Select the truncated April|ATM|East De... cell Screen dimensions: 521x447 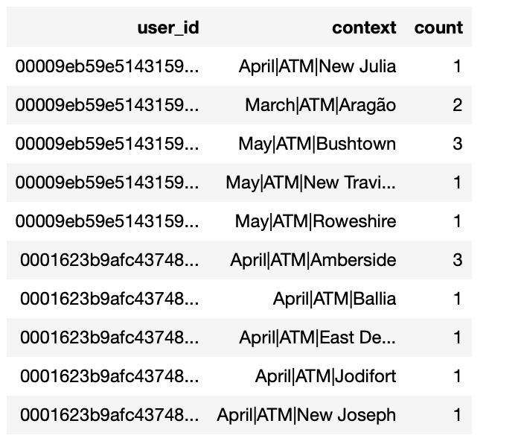click(x=317, y=337)
